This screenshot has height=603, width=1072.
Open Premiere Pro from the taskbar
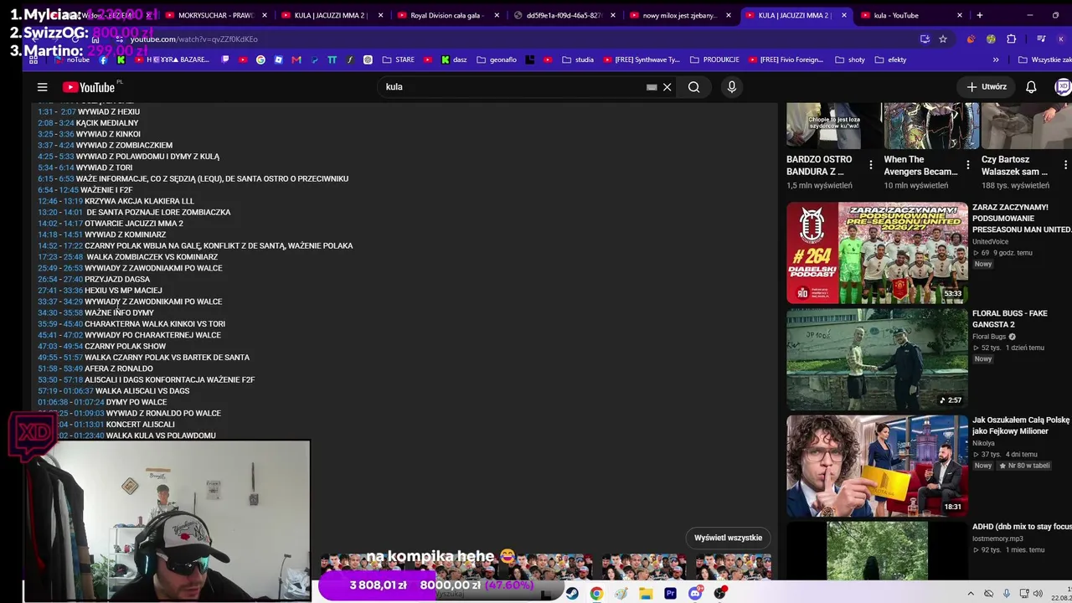click(x=670, y=593)
